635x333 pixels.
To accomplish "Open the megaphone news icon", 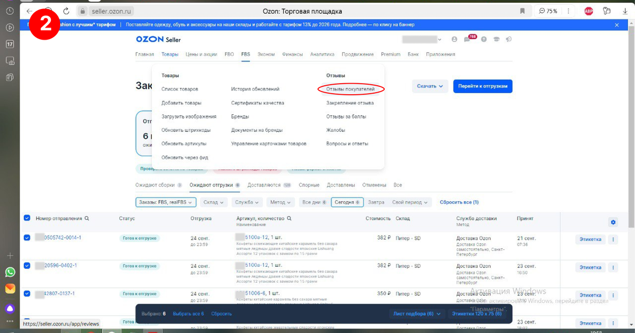I will pyautogui.click(x=509, y=39).
